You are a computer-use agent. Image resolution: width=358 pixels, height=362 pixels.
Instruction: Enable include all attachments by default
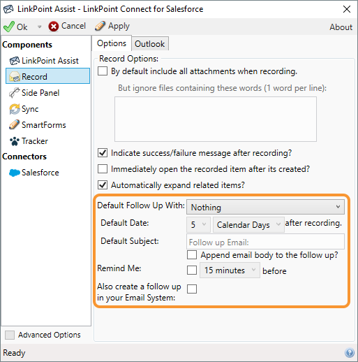[103, 71]
